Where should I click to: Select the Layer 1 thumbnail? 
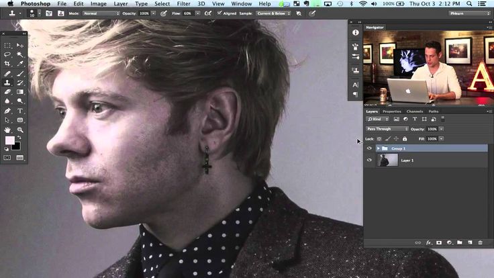388,160
